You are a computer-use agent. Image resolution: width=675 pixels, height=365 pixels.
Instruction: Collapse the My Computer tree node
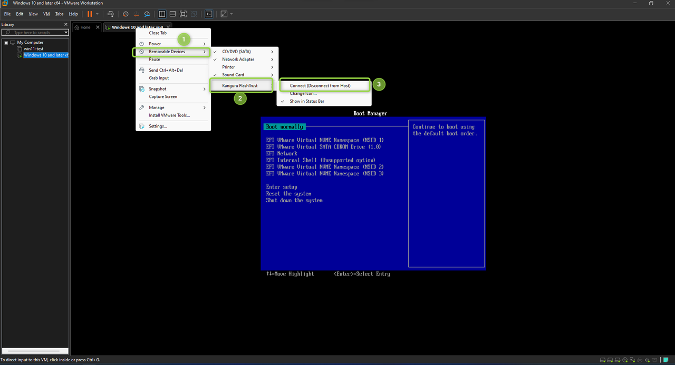6,43
